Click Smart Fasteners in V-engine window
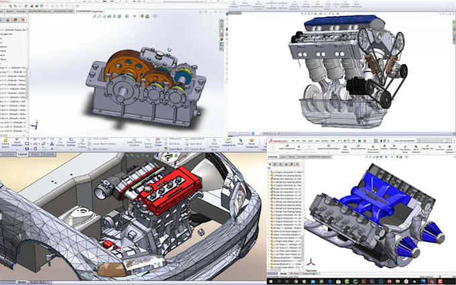Image resolution: width=456 pixels, height=285 pixels. [x=345, y=149]
